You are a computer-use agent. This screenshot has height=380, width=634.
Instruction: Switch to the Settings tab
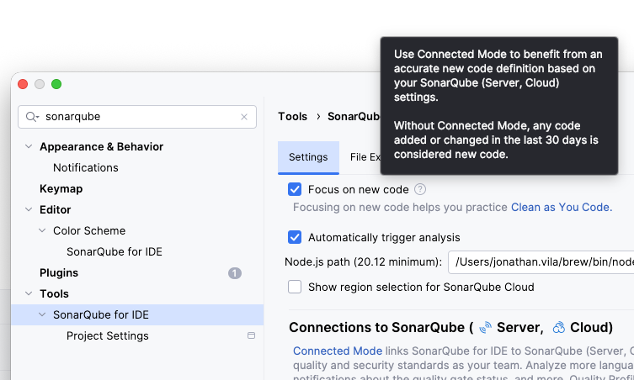308,157
